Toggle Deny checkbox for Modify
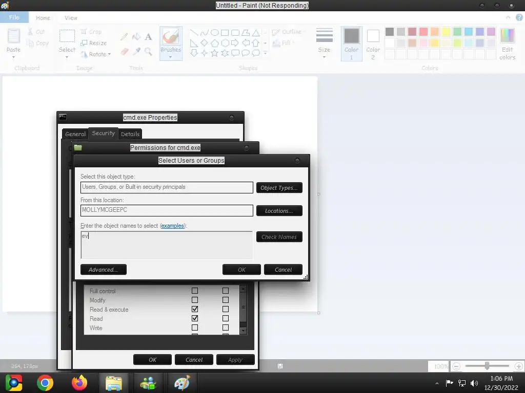Screen dimensions: 525x393 [226, 300]
